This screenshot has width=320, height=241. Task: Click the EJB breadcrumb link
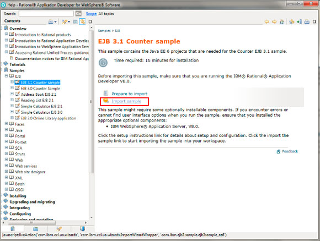(x=118, y=31)
